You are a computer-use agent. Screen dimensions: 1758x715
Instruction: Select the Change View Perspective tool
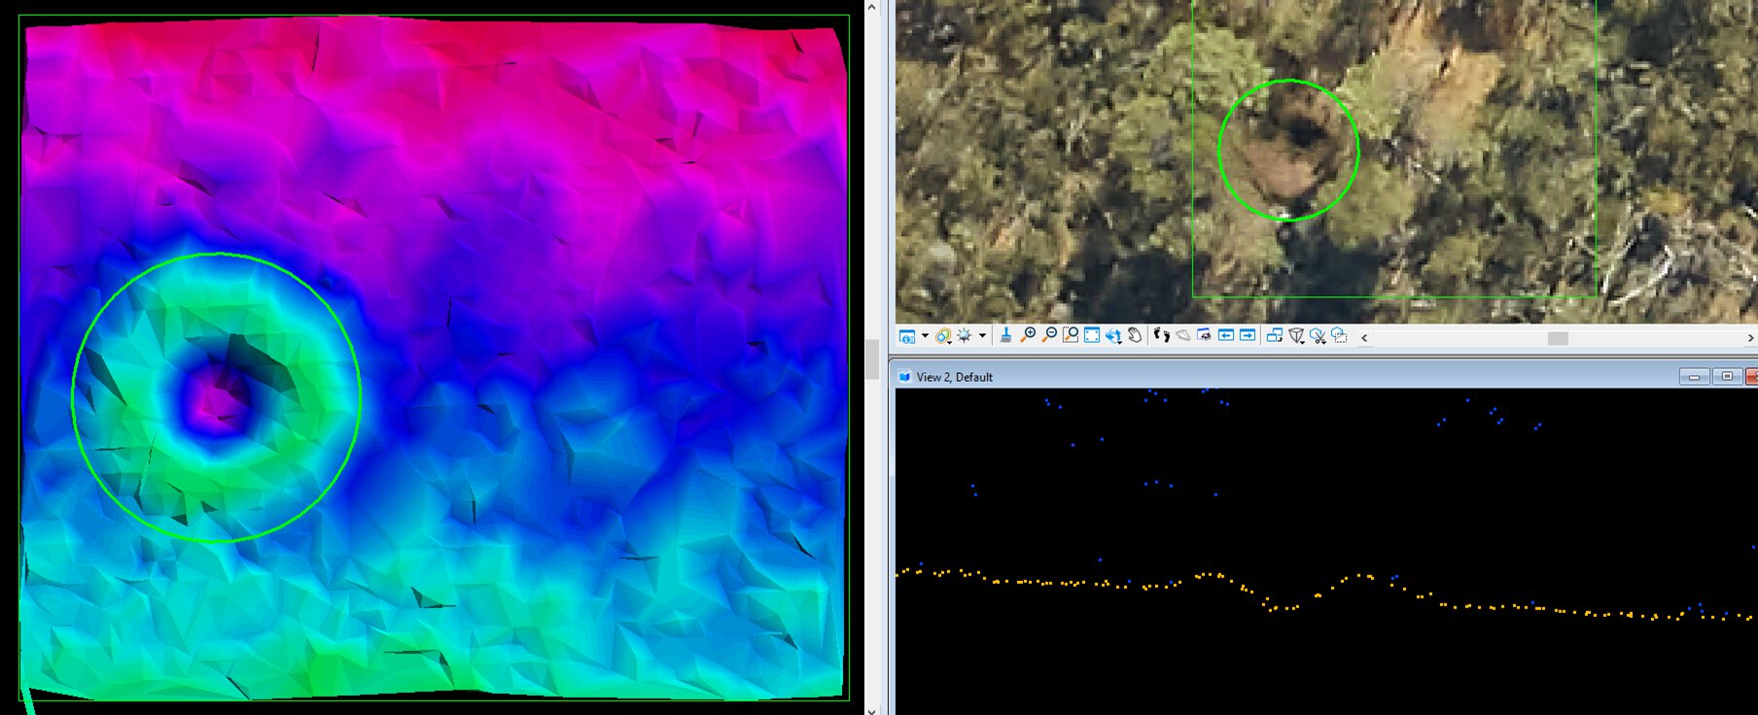[x=1296, y=336]
